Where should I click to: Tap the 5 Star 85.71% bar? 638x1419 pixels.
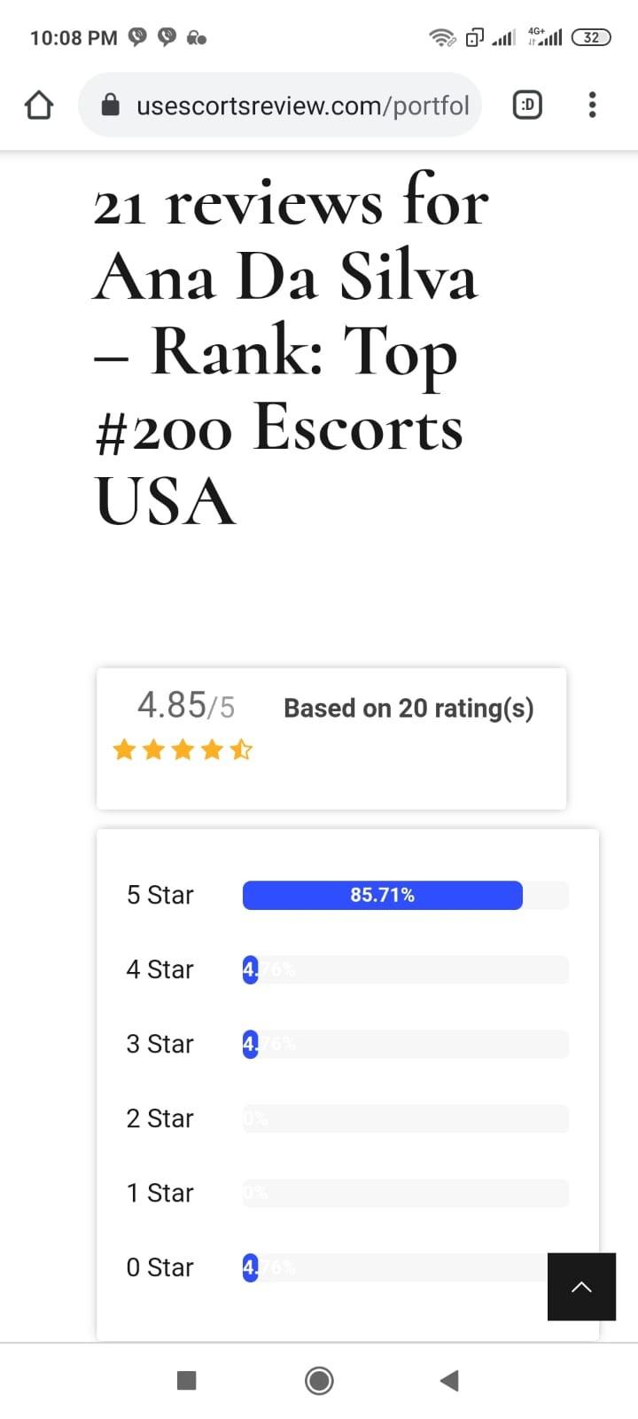(383, 895)
